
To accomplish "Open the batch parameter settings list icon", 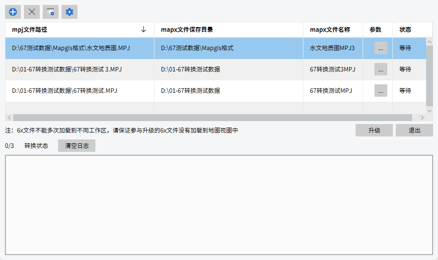I will coord(50,12).
